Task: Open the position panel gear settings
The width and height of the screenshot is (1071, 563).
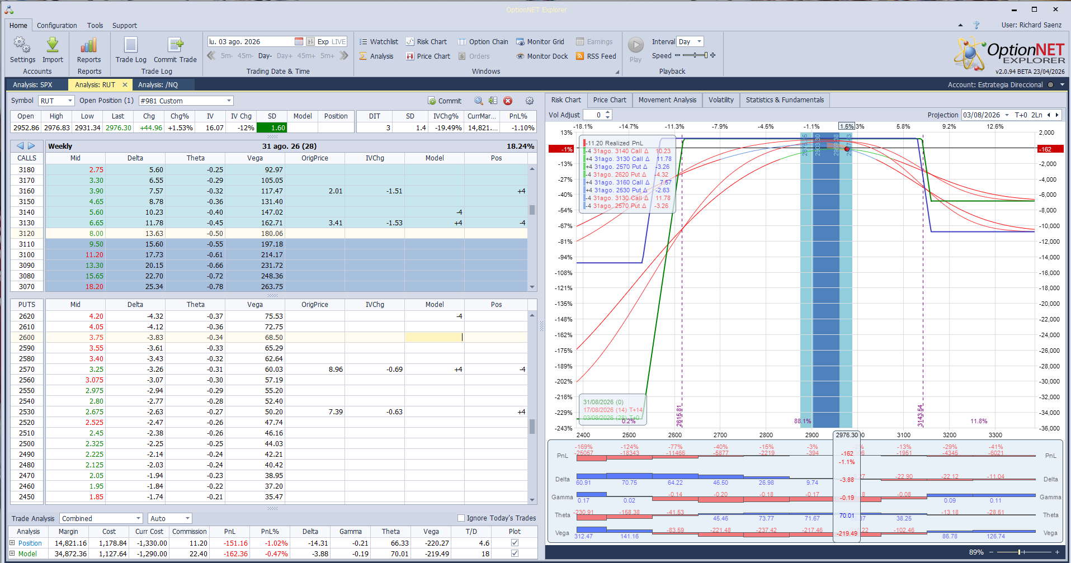Action: (530, 101)
